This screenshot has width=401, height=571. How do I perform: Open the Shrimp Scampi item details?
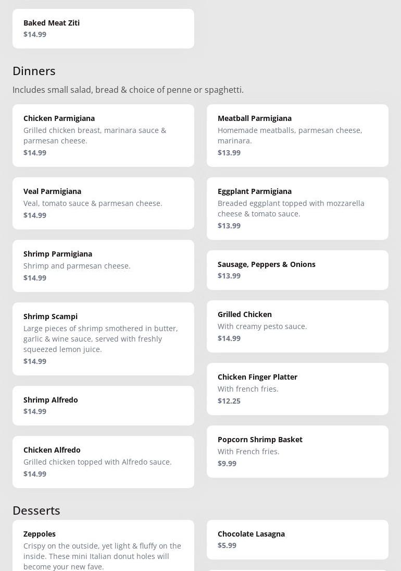point(103,339)
